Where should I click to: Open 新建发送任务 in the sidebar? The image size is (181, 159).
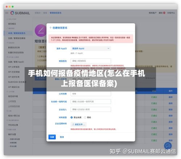(14, 48)
